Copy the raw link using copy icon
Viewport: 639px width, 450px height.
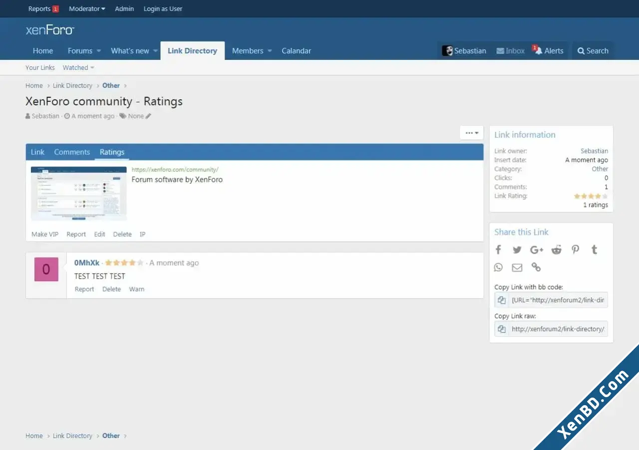pyautogui.click(x=502, y=329)
